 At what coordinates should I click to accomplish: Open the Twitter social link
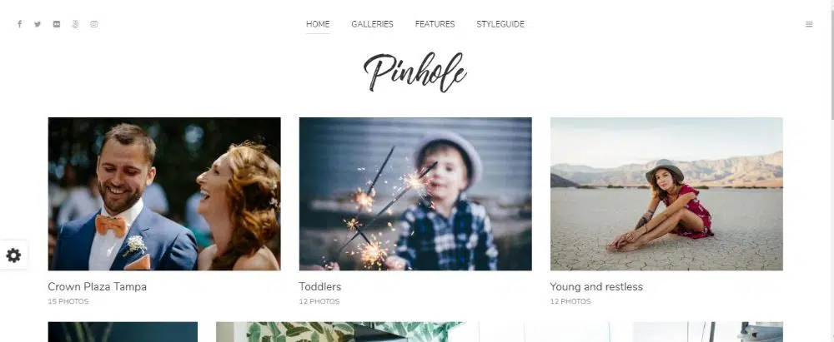click(x=38, y=24)
